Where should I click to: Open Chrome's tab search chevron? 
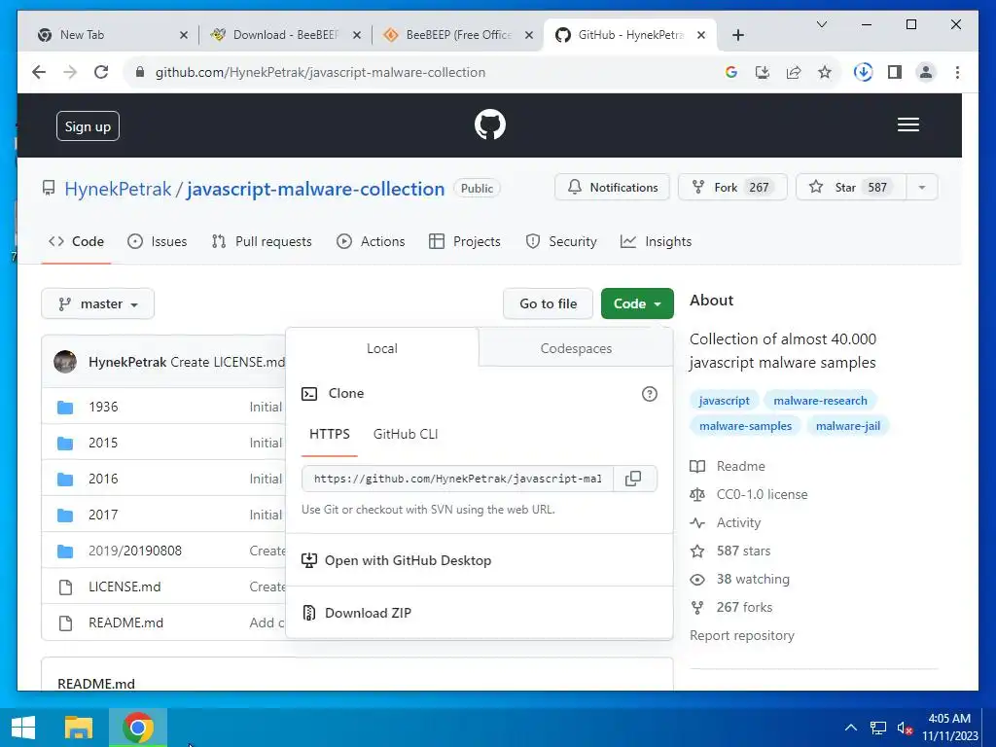[821, 24]
